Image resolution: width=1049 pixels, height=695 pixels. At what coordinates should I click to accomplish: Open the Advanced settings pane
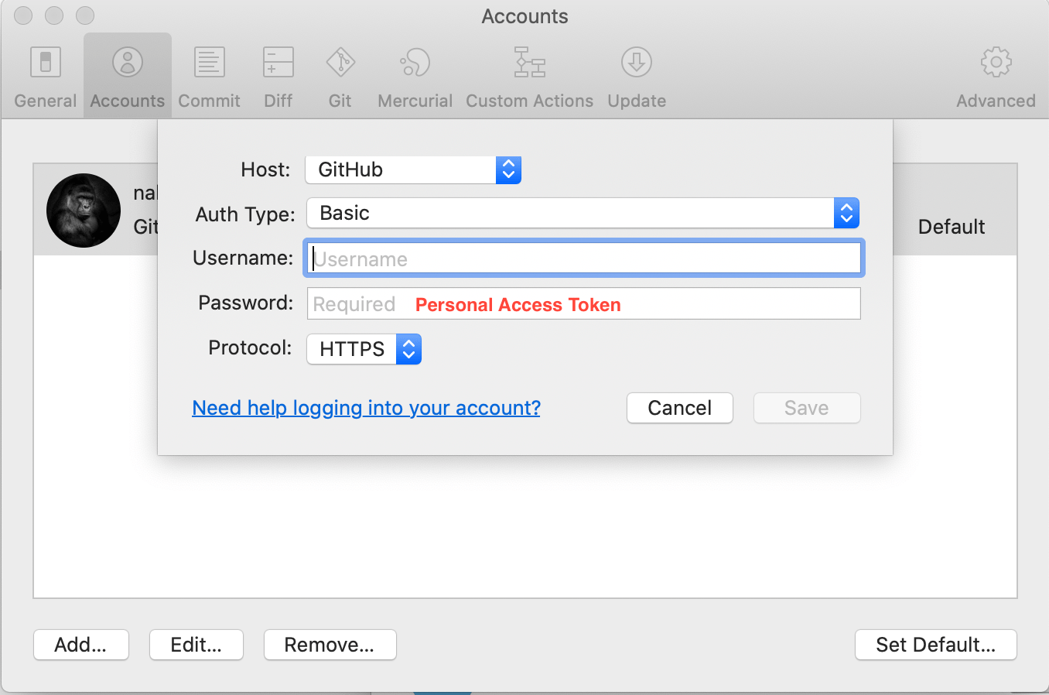point(996,74)
